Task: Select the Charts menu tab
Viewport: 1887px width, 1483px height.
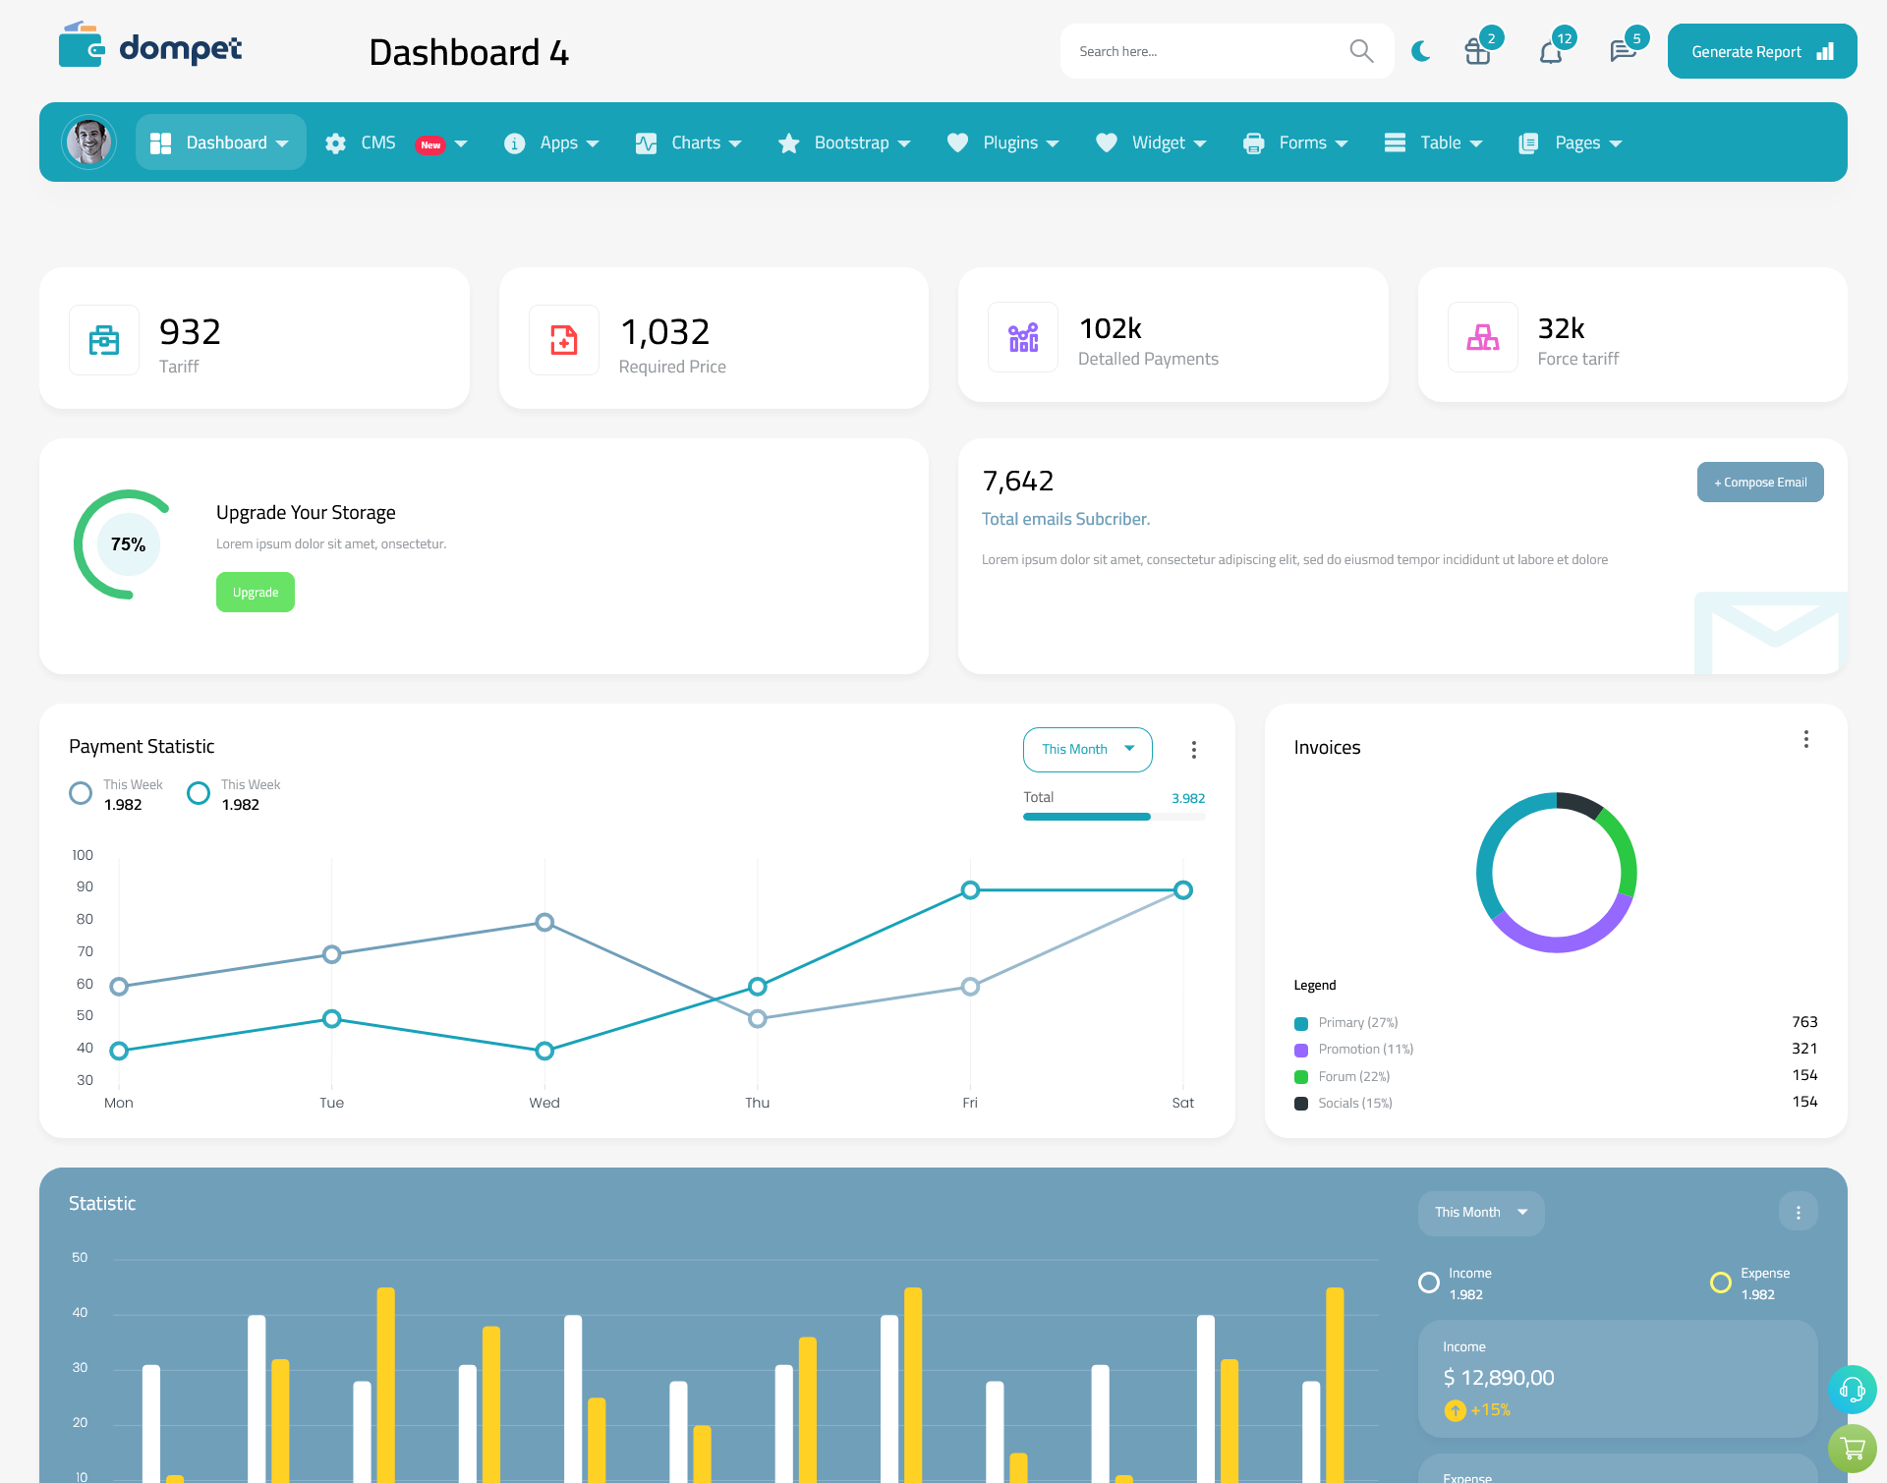Action: pos(694,143)
